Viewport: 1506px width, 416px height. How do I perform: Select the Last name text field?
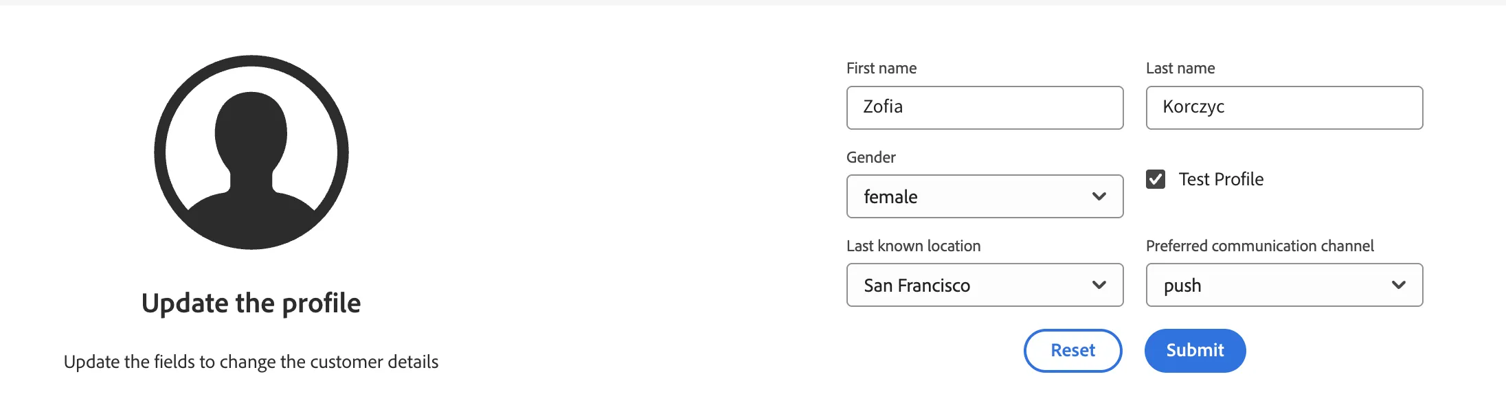pyautogui.click(x=1284, y=108)
